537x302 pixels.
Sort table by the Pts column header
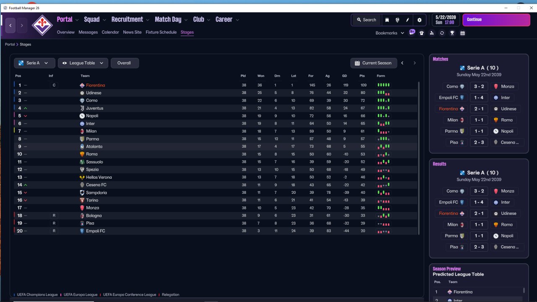pos(362,76)
